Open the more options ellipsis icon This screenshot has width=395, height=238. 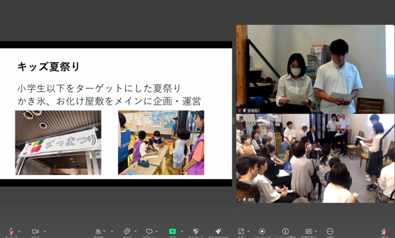point(330,231)
